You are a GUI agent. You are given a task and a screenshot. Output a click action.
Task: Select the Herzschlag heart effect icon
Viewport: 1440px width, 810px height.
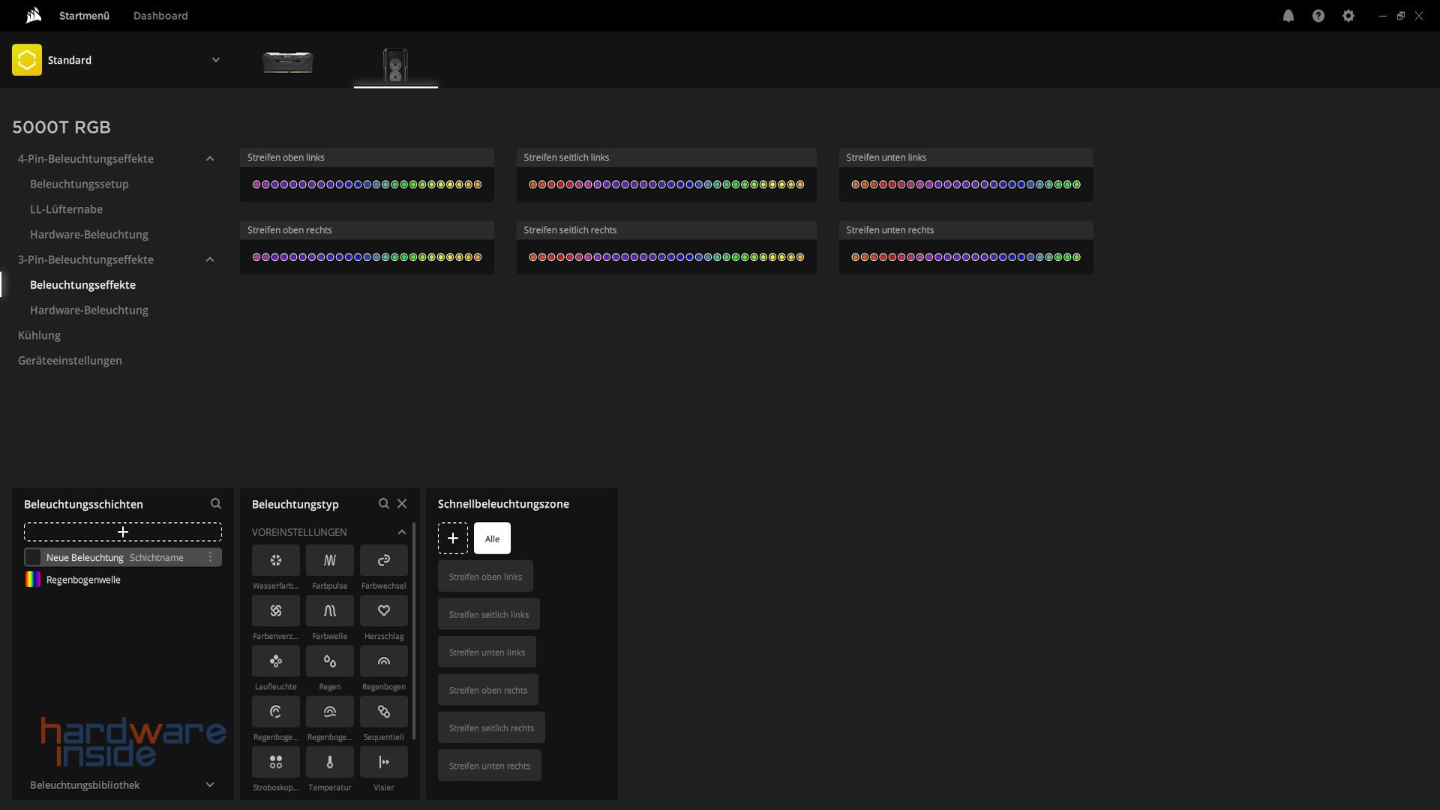(x=383, y=610)
